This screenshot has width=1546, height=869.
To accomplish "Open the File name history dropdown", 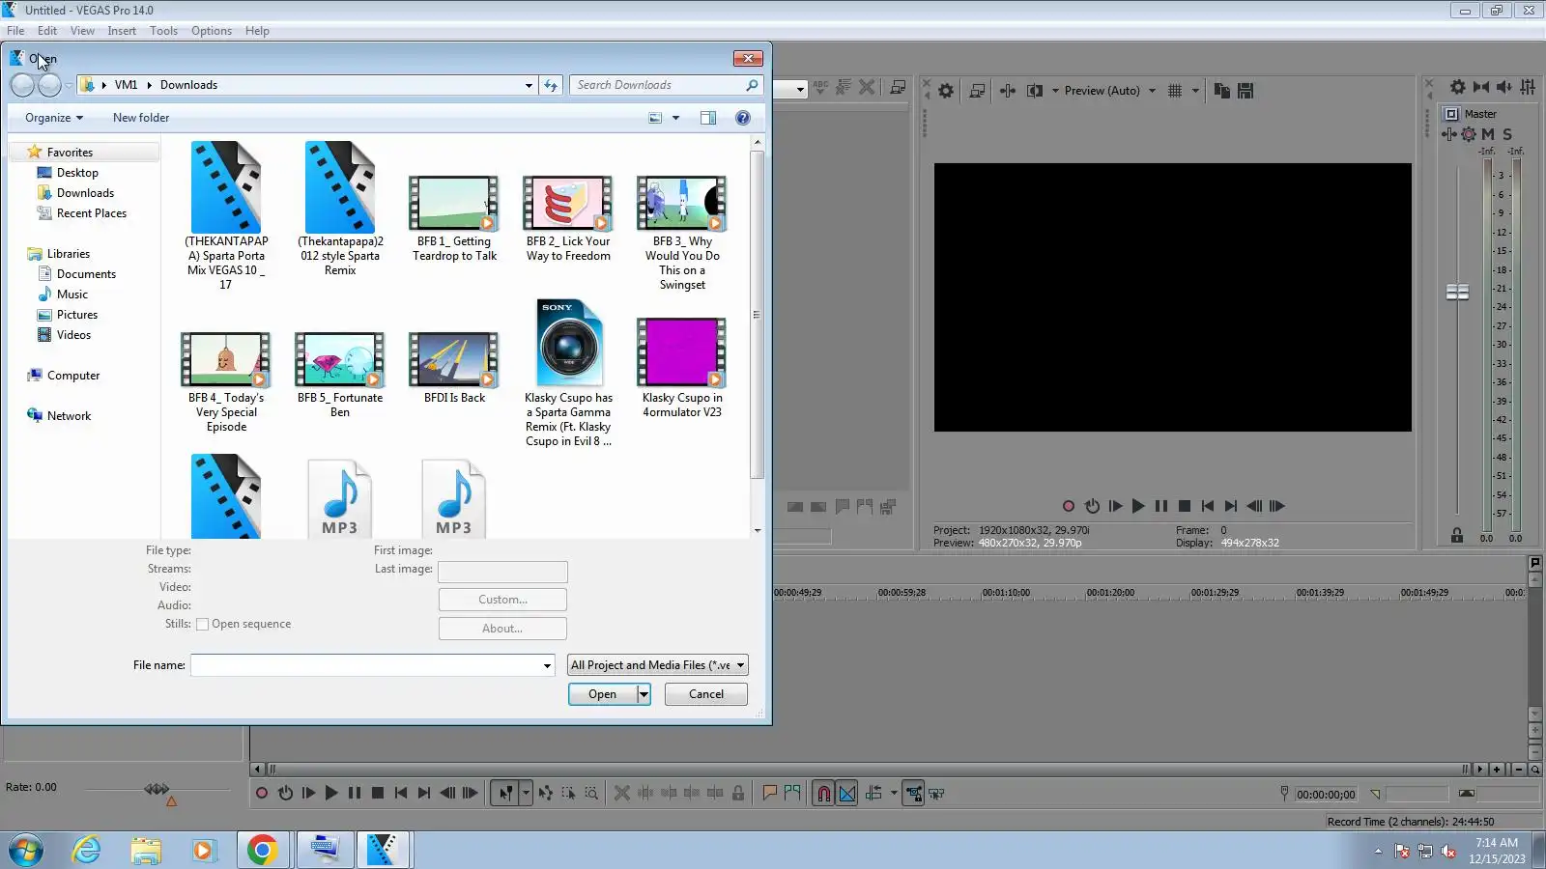I will [x=547, y=665].
